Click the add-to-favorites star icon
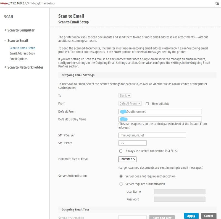Image resolution: width=221 pixels, height=219 pixels. tap(217, 4)
